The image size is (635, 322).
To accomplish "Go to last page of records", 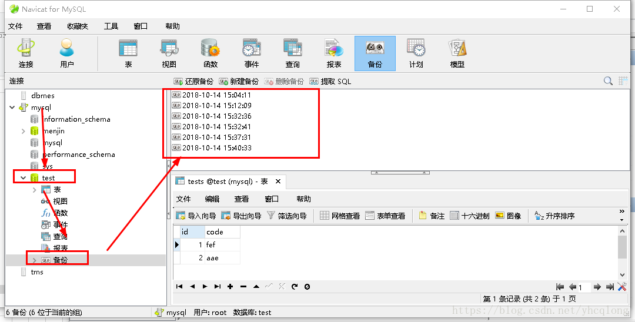I will point(610,287).
